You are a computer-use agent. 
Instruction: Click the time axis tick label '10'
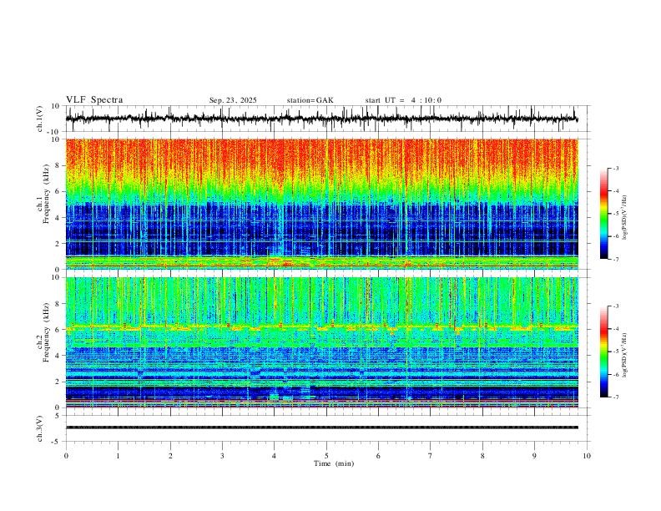(x=587, y=456)
